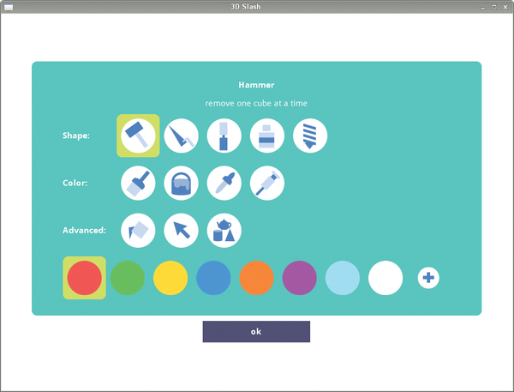Select the Drill tool
The height and width of the screenshot is (392, 514).
click(310, 136)
